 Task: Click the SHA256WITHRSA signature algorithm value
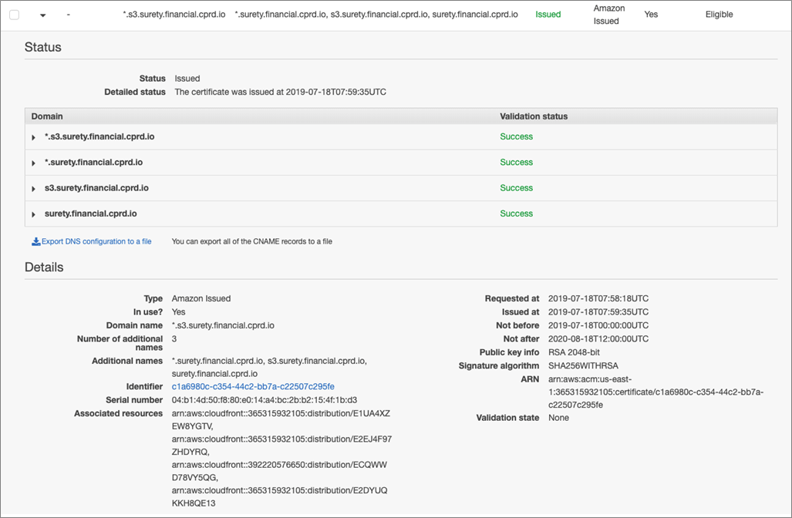(583, 365)
